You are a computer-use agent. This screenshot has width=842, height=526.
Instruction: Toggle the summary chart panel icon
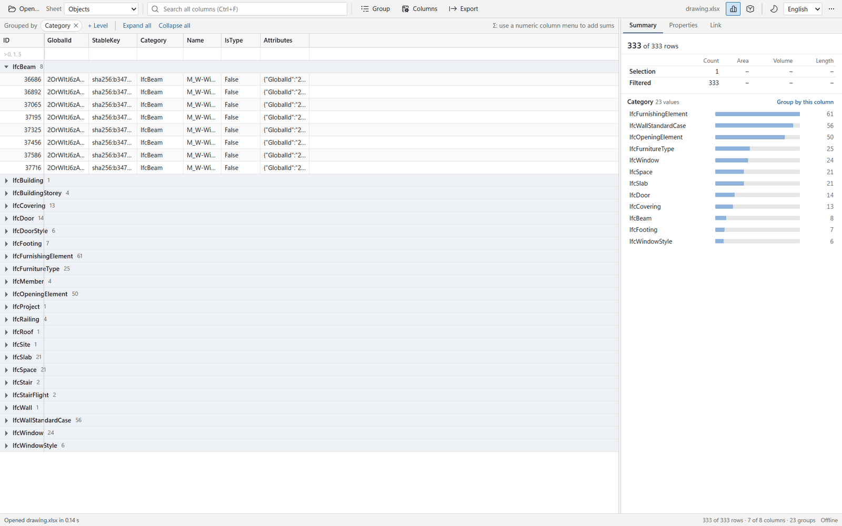click(733, 9)
